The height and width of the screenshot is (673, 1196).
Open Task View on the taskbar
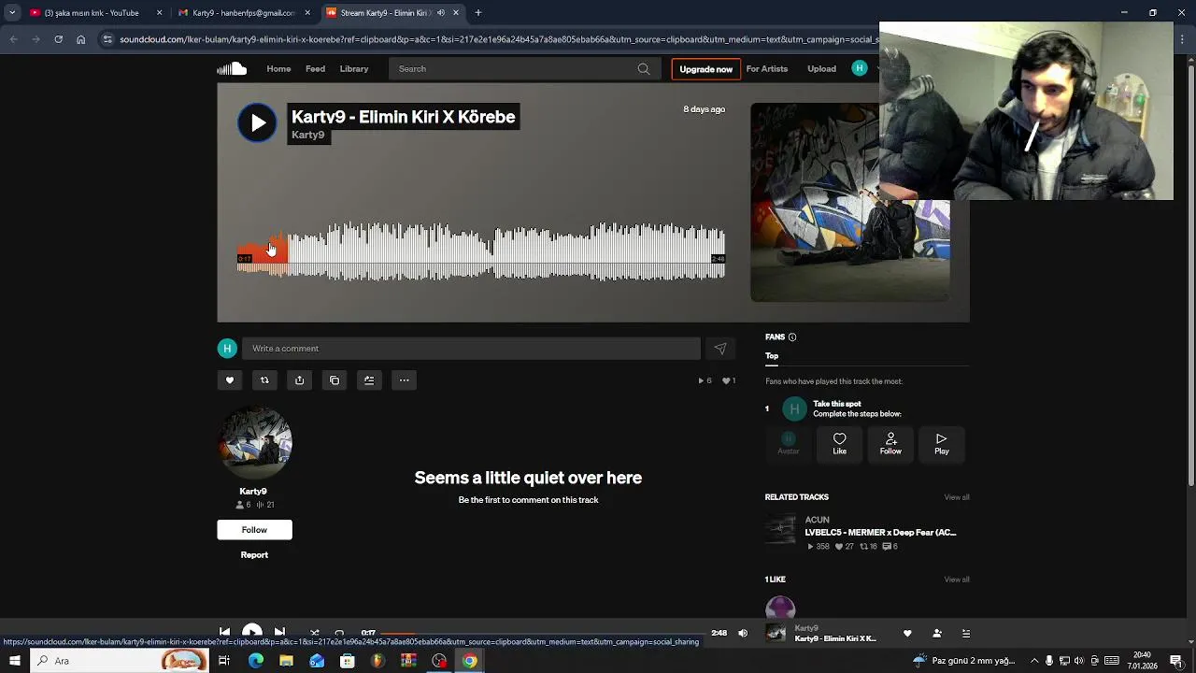224,661
